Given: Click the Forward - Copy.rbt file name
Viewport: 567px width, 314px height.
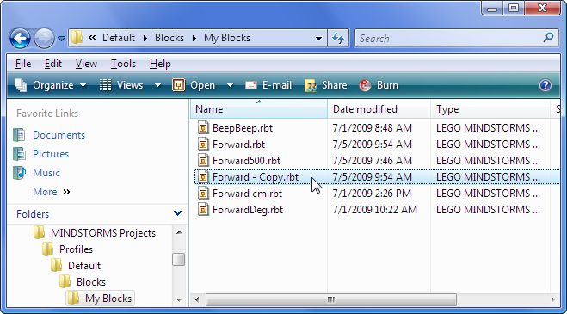Looking at the screenshot, I should [x=256, y=177].
